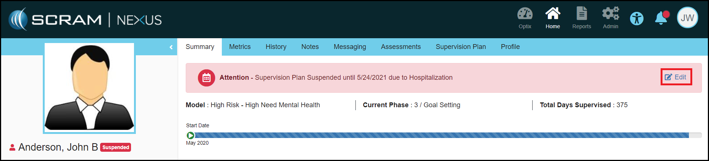
Task: Go to the Messaging tab
Action: pyautogui.click(x=349, y=47)
